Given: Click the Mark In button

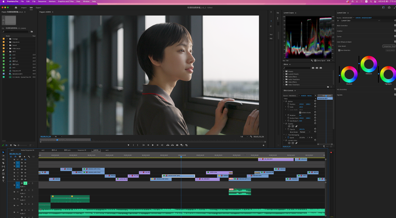Looking at the screenshot, I should 133,145.
